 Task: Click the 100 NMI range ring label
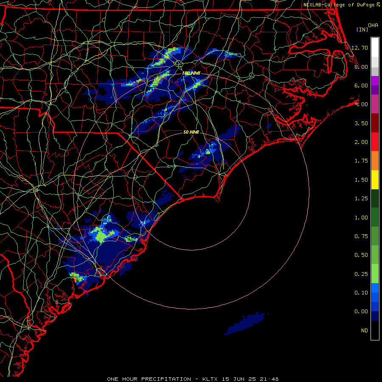tap(191, 73)
